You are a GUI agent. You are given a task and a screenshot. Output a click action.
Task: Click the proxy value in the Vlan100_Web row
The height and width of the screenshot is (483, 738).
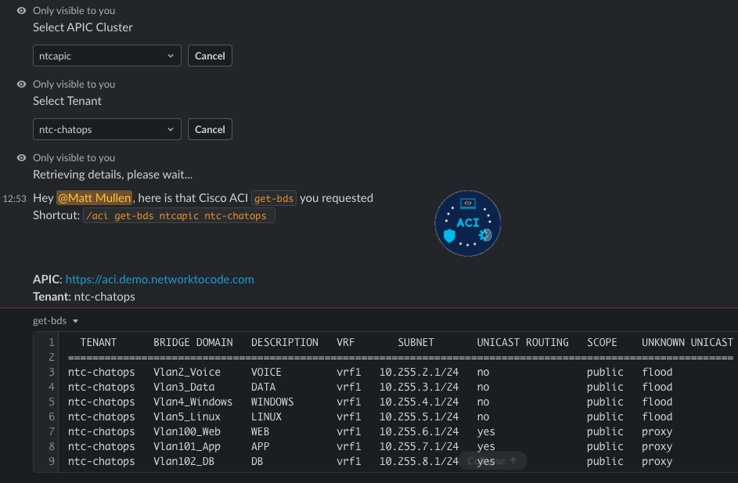coord(657,431)
